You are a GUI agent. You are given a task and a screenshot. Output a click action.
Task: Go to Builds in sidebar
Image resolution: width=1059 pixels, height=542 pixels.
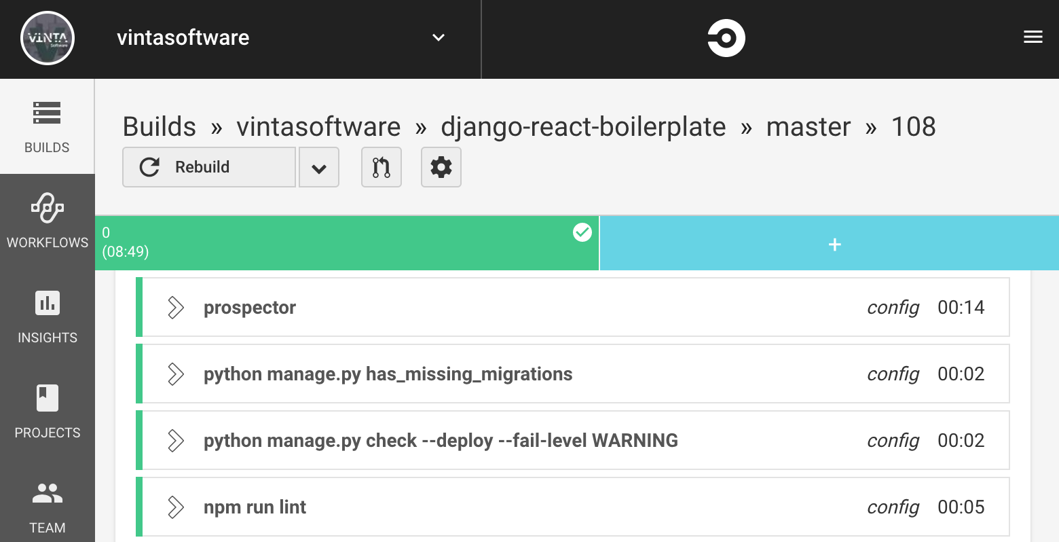click(47, 127)
